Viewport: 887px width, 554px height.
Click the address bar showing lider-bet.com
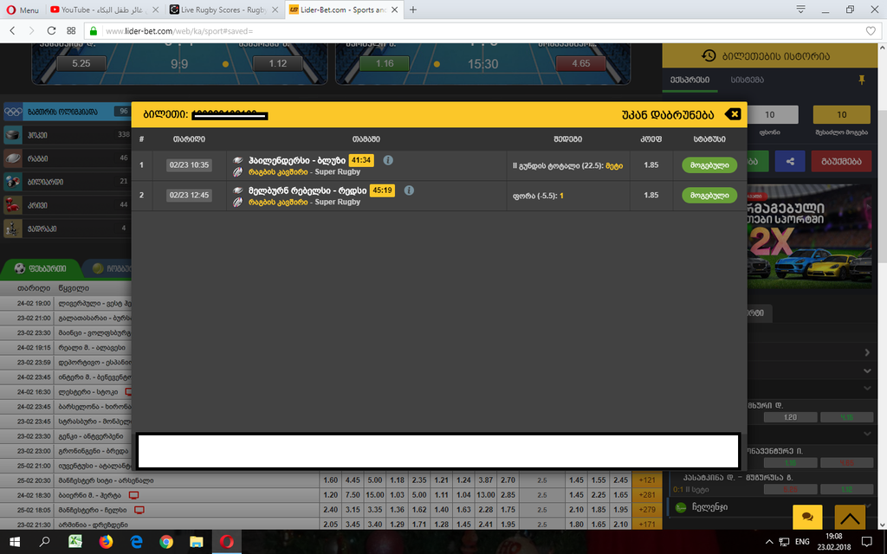coord(481,31)
